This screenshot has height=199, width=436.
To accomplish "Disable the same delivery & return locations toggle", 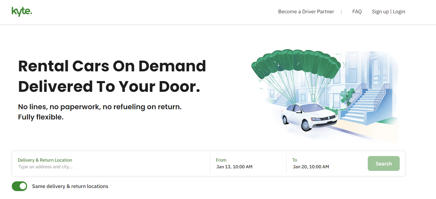I will (19, 186).
